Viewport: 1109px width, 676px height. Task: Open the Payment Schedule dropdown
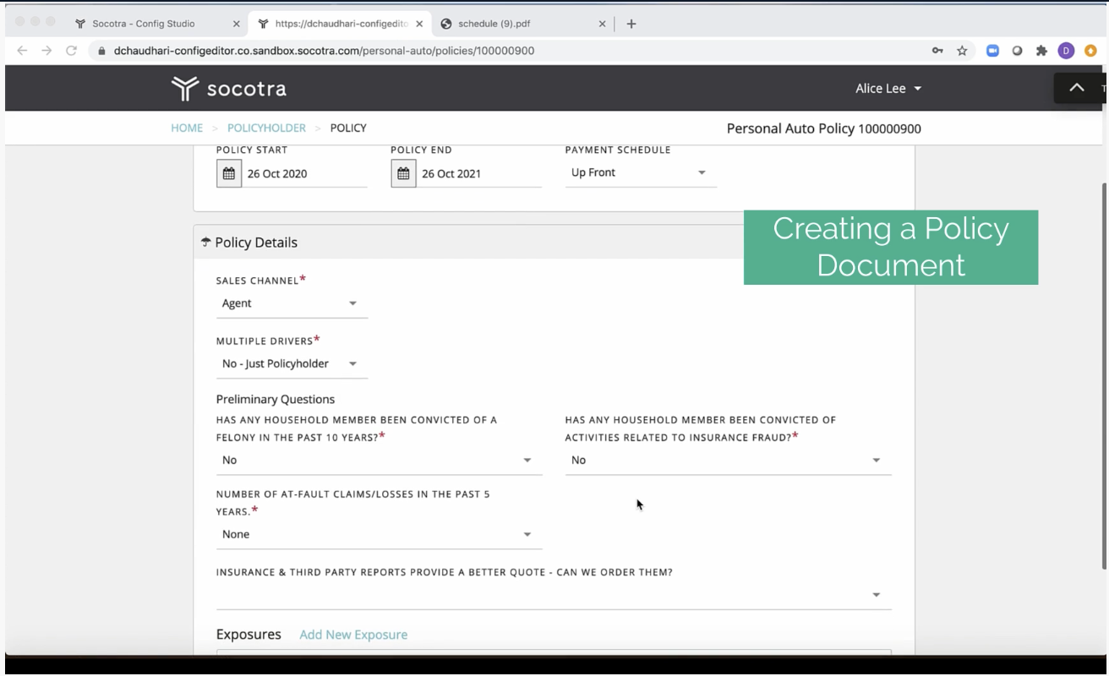(x=640, y=172)
